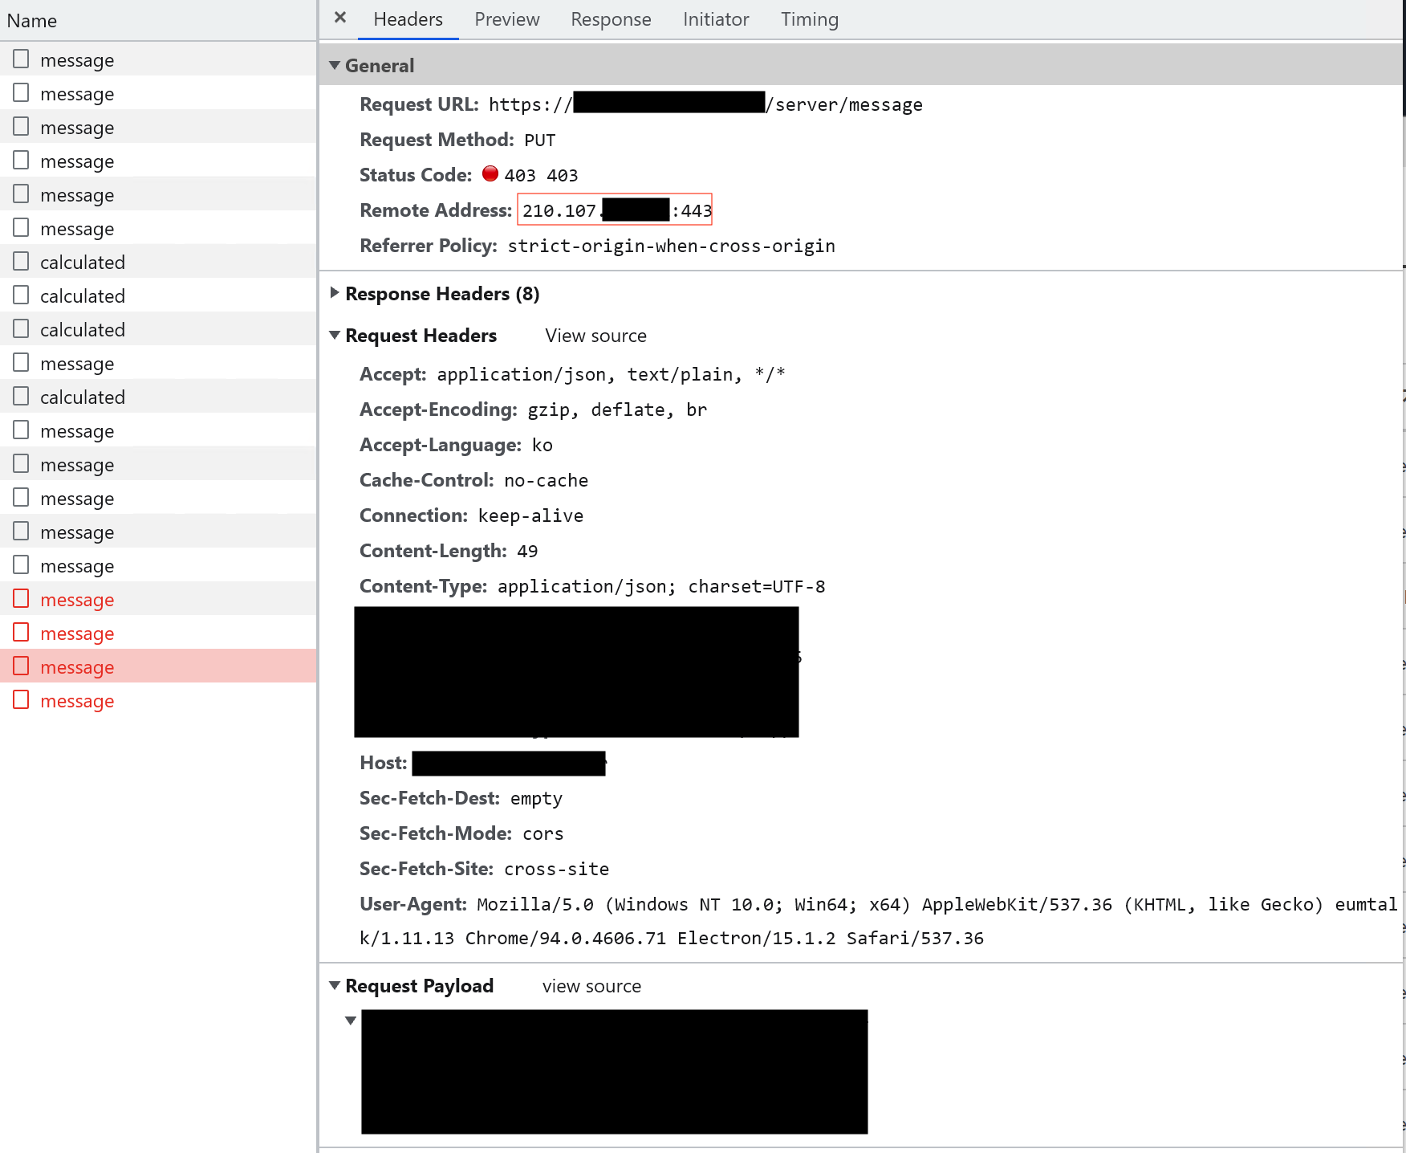This screenshot has width=1406, height=1153.
Task: Click the Content-Length 49 value
Action: tap(527, 551)
